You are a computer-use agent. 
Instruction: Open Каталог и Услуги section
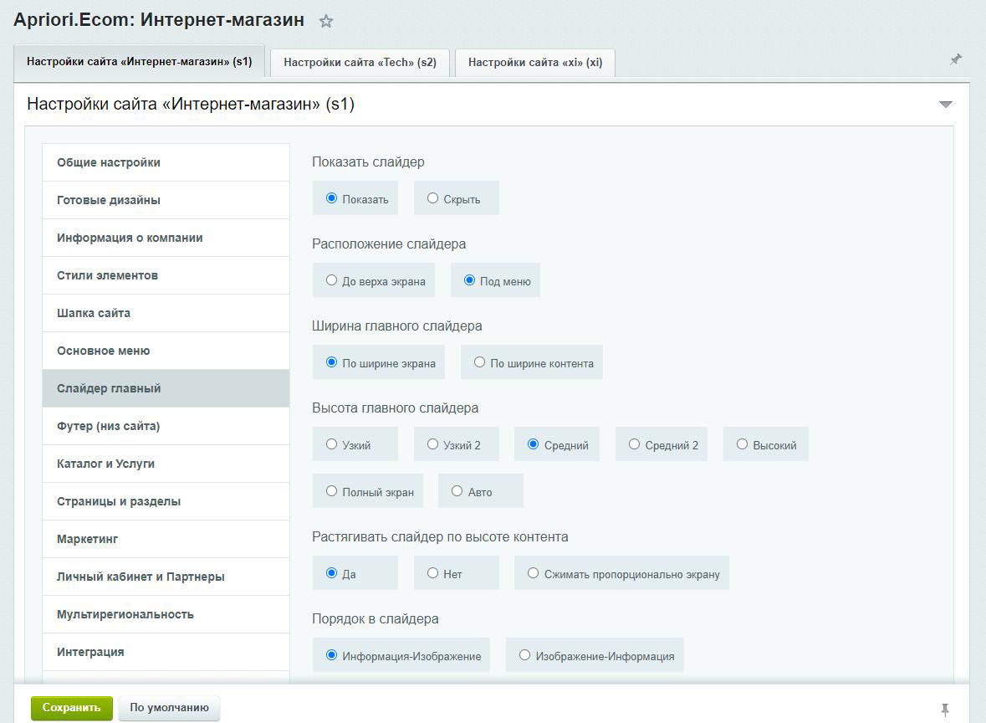pyautogui.click(x=166, y=464)
